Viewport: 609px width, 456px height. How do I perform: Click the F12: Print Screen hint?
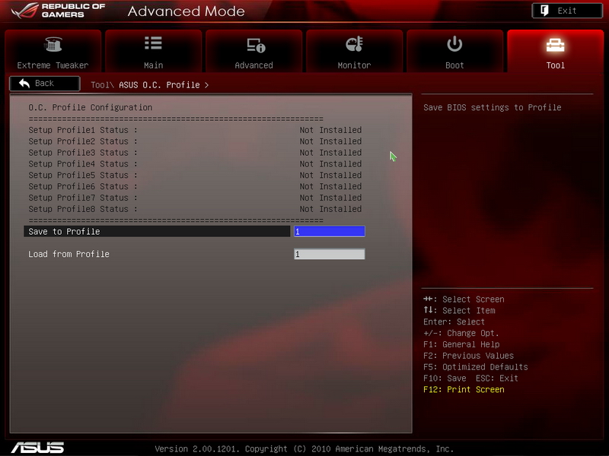[x=464, y=389]
